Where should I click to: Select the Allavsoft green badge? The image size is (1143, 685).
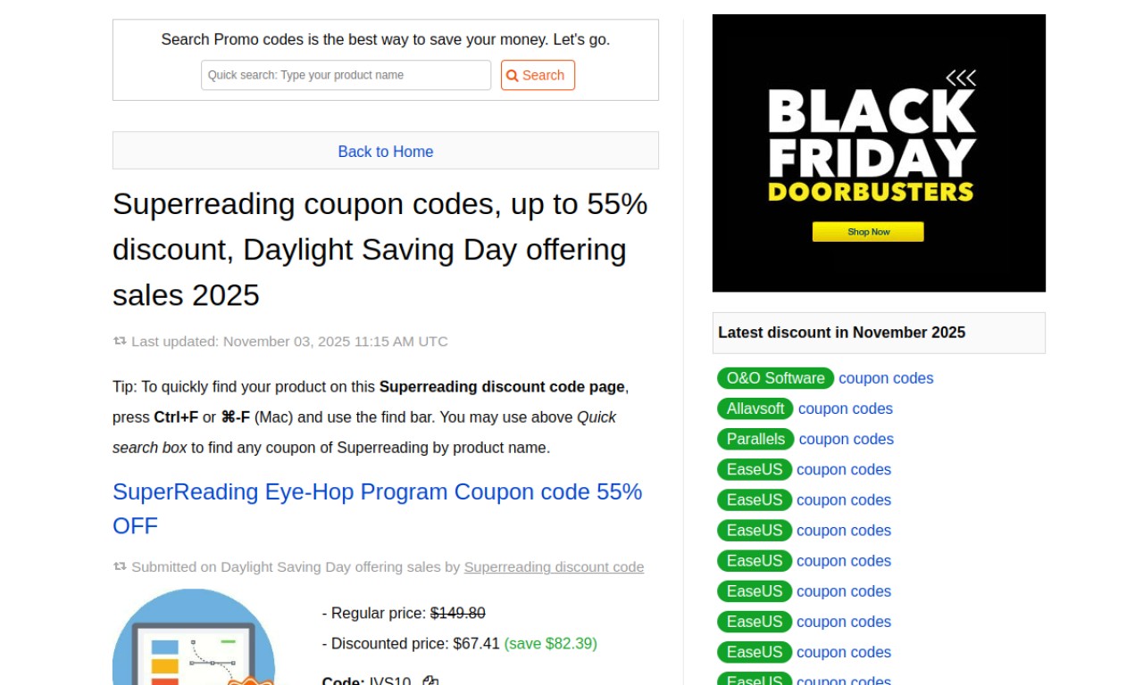755,409
